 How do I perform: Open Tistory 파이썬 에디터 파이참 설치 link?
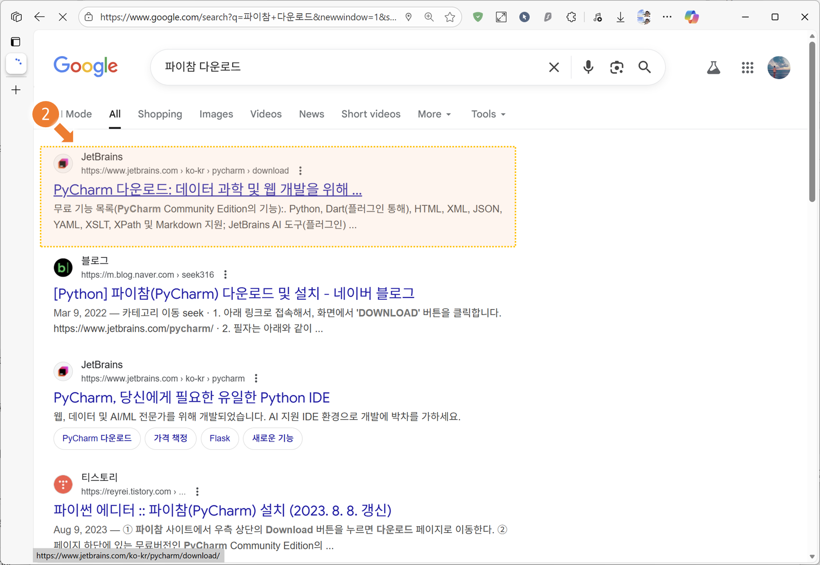[223, 510]
